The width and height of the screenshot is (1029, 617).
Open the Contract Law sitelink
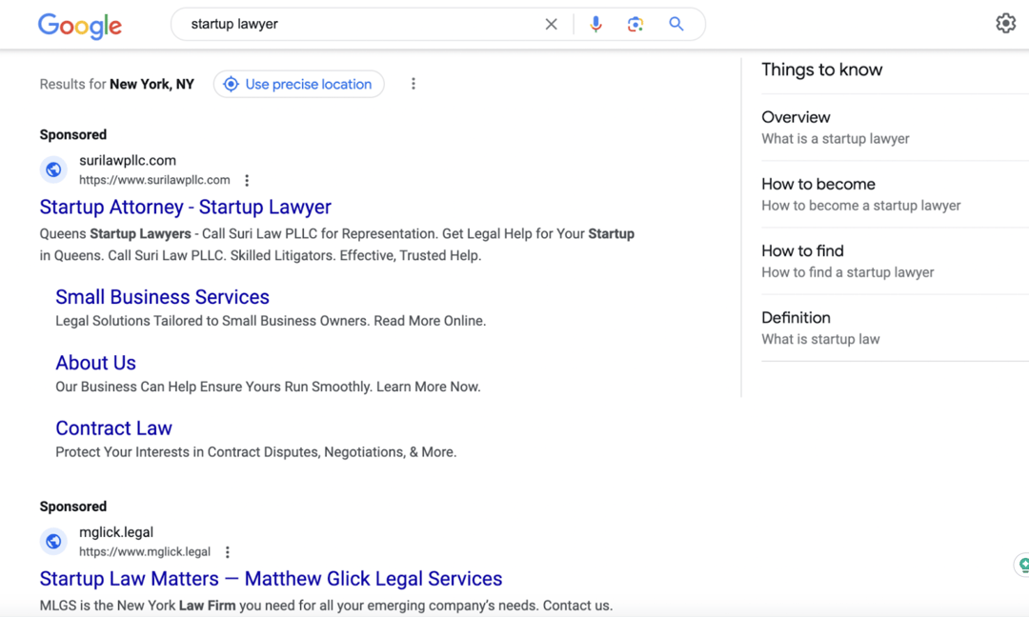click(x=113, y=428)
